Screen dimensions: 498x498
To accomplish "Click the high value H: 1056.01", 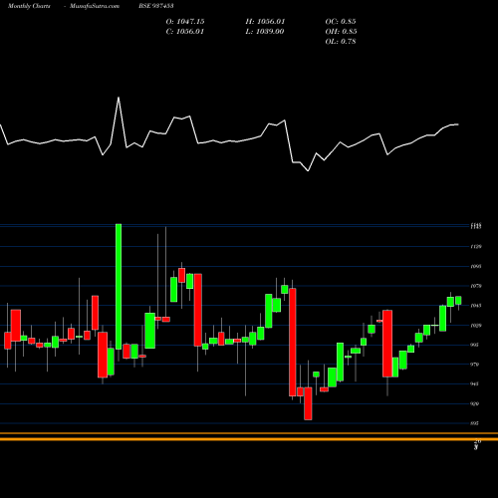I will pos(265,22).
